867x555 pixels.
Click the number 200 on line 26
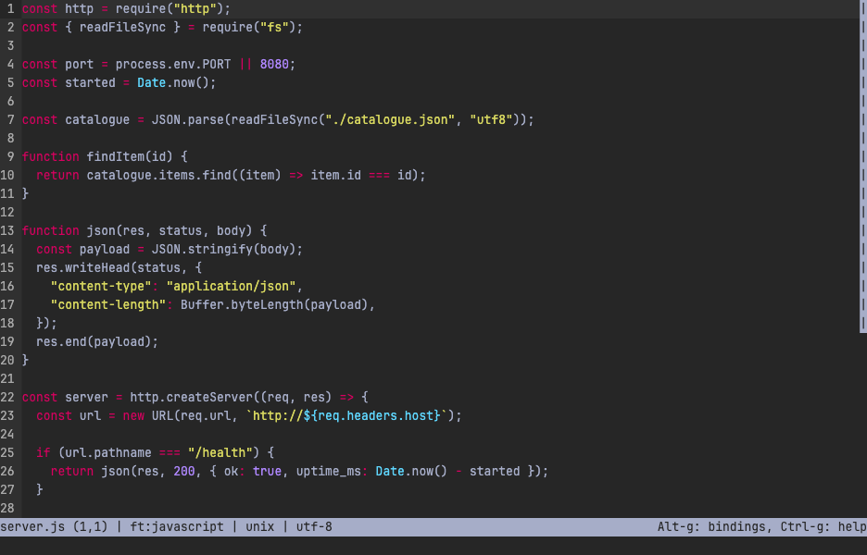tap(184, 472)
